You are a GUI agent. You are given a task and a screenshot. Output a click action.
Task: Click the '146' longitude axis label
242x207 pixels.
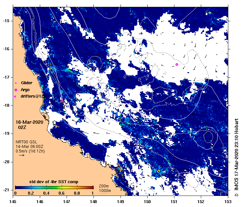pos(40,202)
